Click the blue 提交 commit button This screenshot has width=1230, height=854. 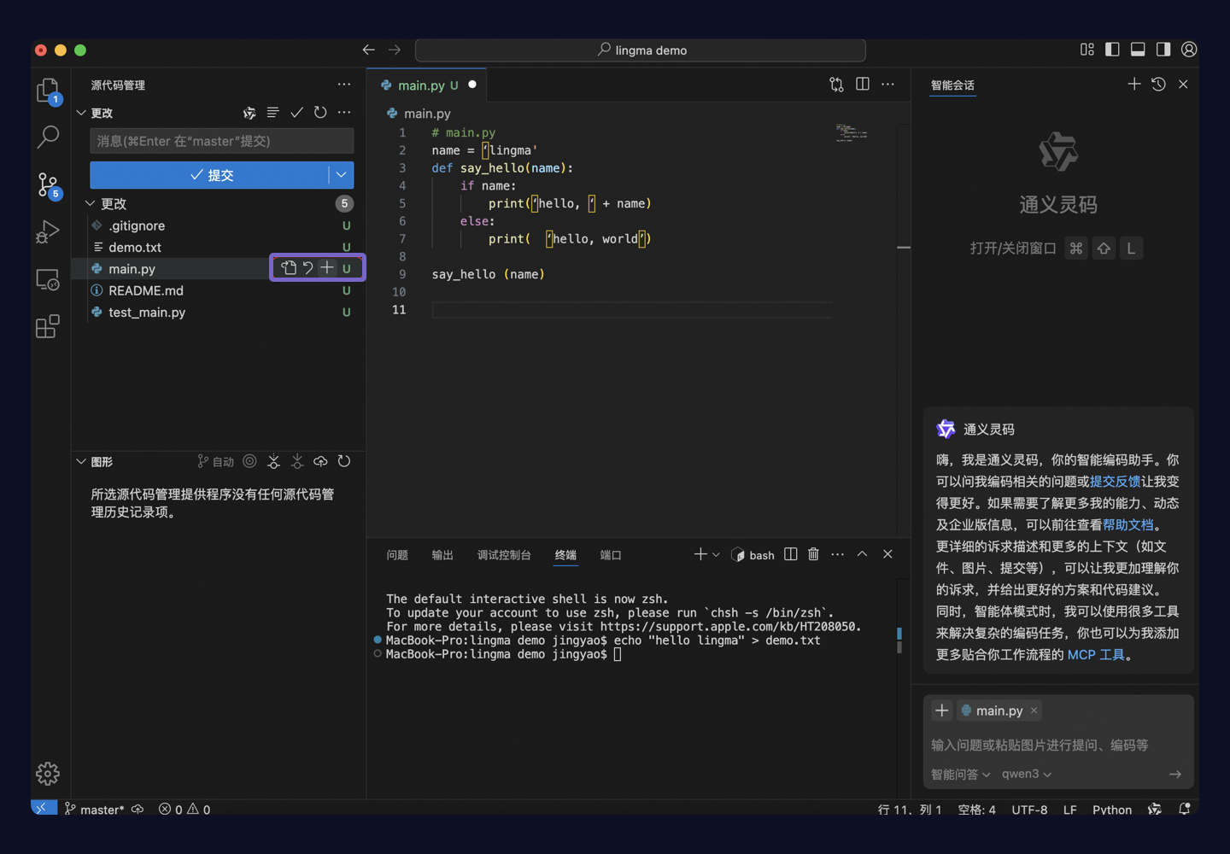point(209,175)
